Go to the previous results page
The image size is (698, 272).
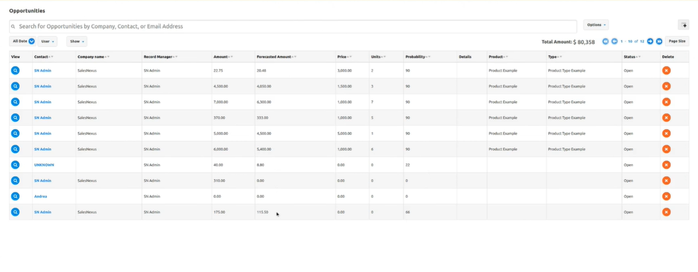[614, 41]
